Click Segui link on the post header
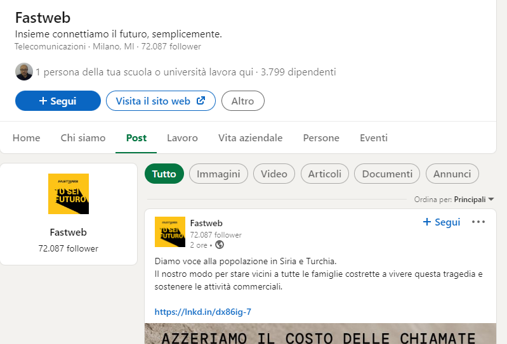Image resolution: width=507 pixels, height=344 pixels. pyautogui.click(x=442, y=222)
